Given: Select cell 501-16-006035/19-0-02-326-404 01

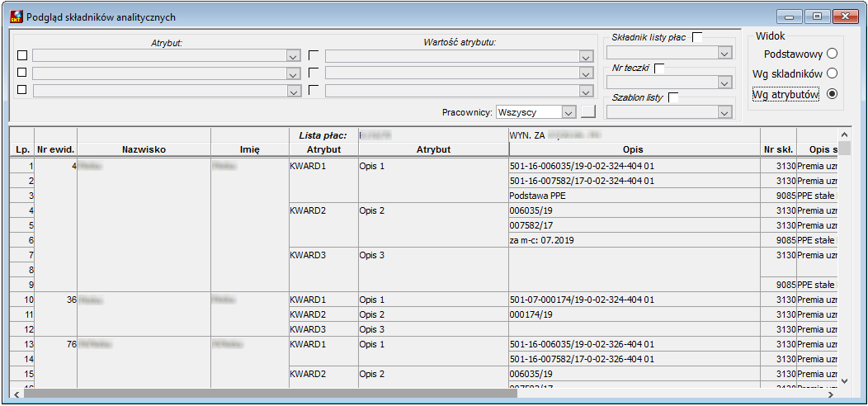Looking at the screenshot, I should pyautogui.click(x=634, y=344).
